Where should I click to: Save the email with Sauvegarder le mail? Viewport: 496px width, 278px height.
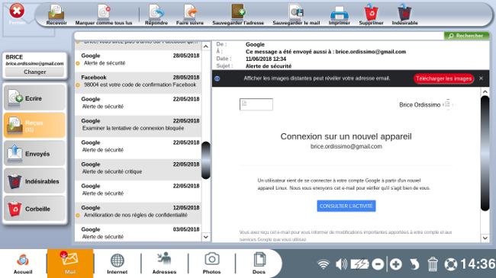coord(296,14)
